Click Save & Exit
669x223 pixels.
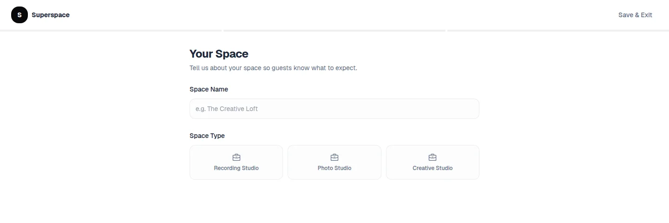635,15
